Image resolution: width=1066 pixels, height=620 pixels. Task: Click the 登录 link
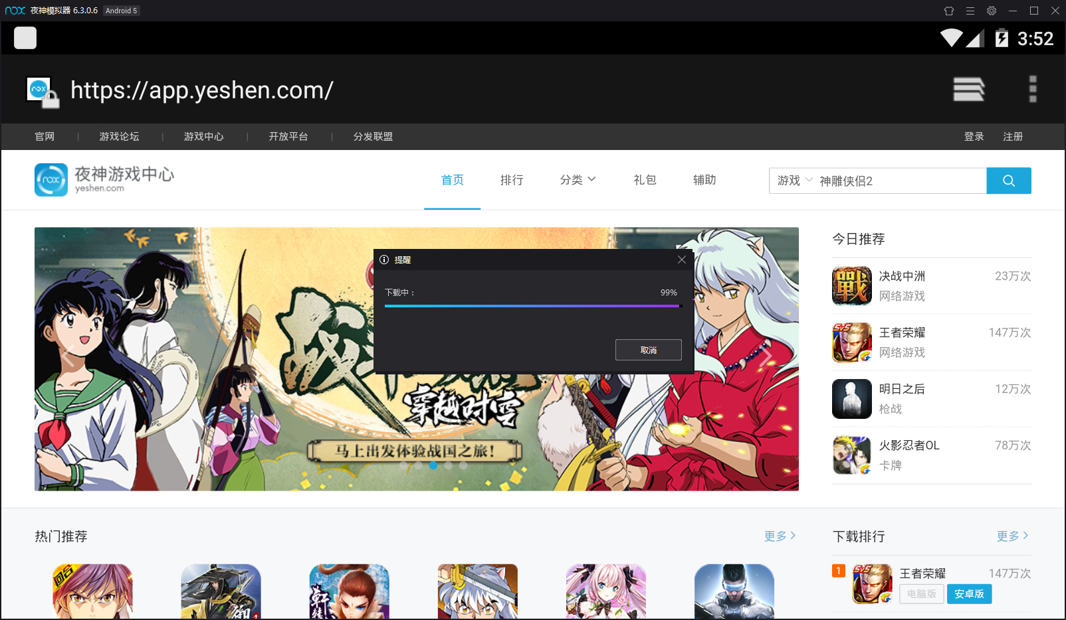click(974, 137)
